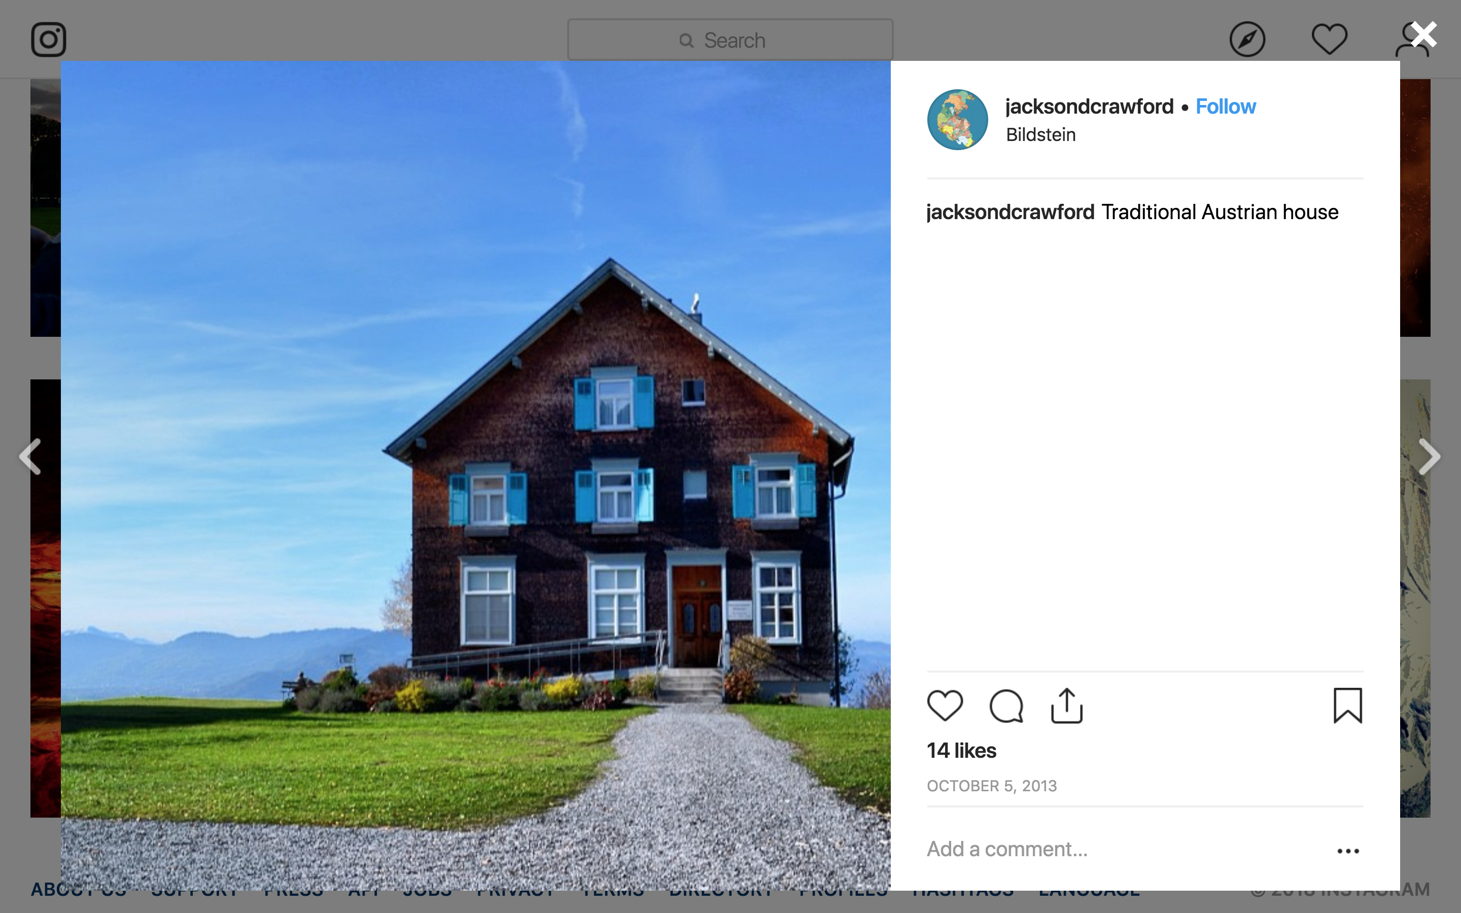Viewport: 1461px width, 913px height.
Task: Go to the next post arrow
Action: pos(1430,456)
